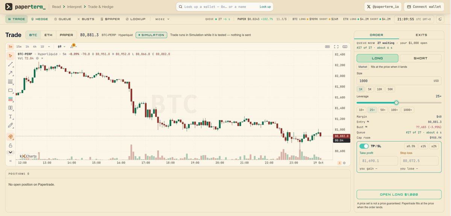The height and width of the screenshot is (216, 451).
Task: Select the price range measure tool
Action: click(11, 108)
